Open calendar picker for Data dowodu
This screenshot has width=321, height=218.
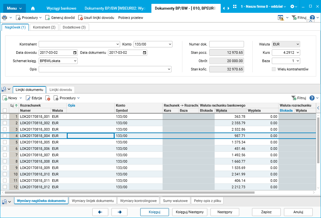pyautogui.click(x=75, y=53)
